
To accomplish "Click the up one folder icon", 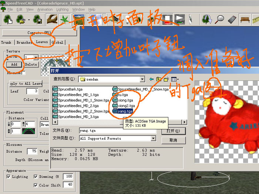I will pyautogui.click(x=159, y=79).
